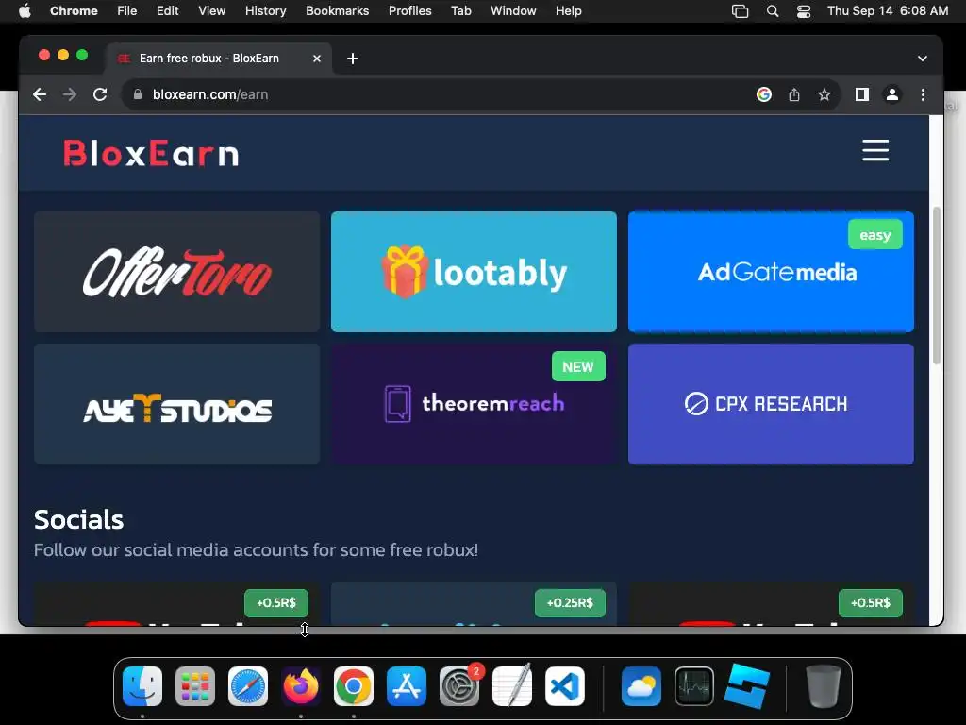The width and height of the screenshot is (966, 725).
Task: Open TextEdit from the dock
Action: tap(512, 686)
